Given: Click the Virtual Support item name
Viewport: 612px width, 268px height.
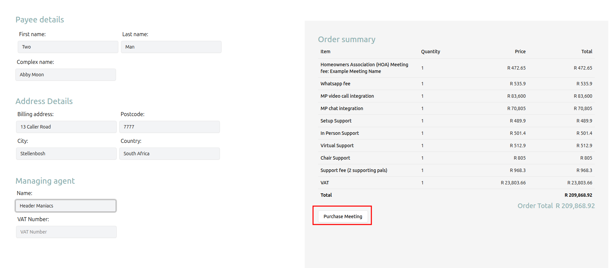Looking at the screenshot, I should coord(337,146).
